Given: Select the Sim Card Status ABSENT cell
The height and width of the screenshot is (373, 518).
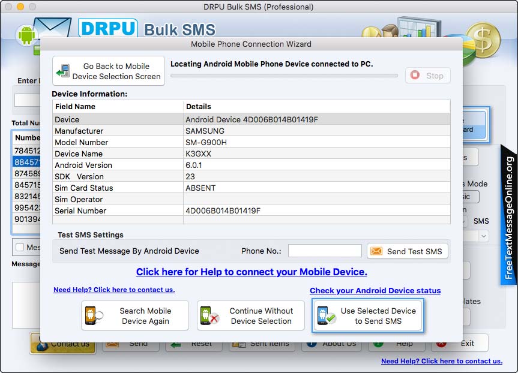Looking at the screenshot, I should [x=316, y=188].
